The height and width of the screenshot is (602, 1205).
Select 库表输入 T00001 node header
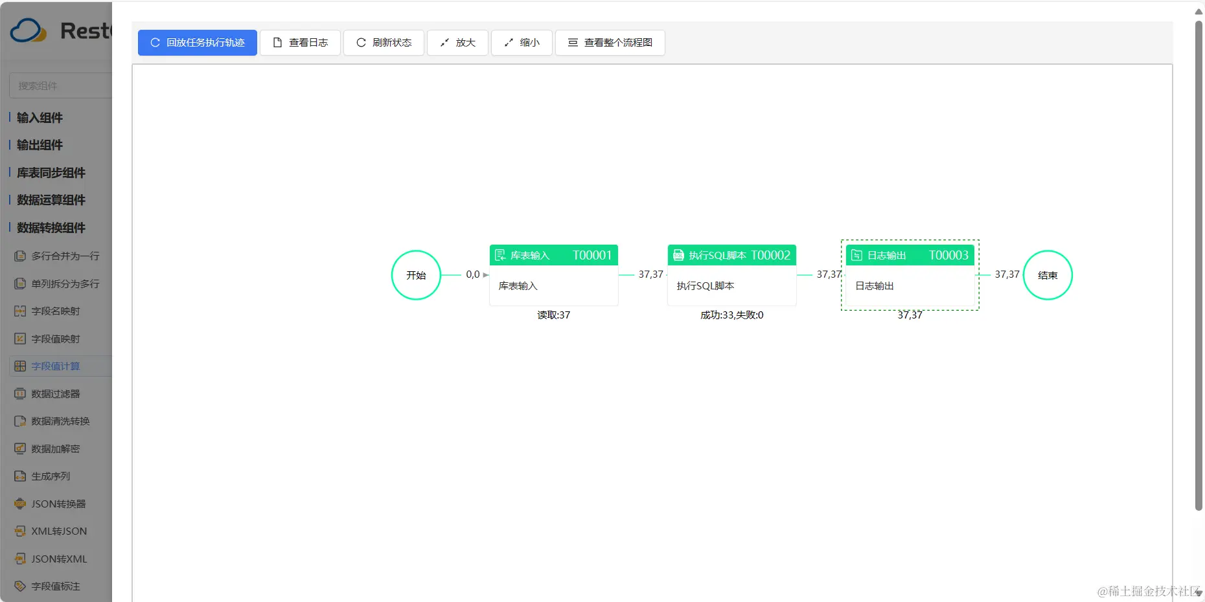click(x=554, y=255)
